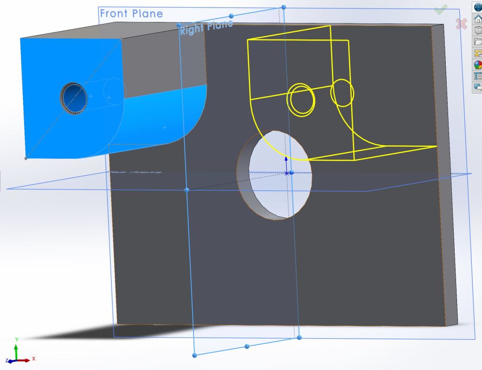The height and width of the screenshot is (370, 482).
Task: Select the Right Plane label
Action: pos(206,27)
